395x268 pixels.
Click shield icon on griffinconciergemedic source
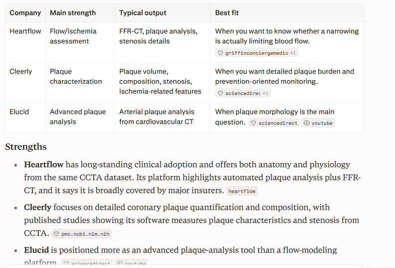click(x=220, y=53)
